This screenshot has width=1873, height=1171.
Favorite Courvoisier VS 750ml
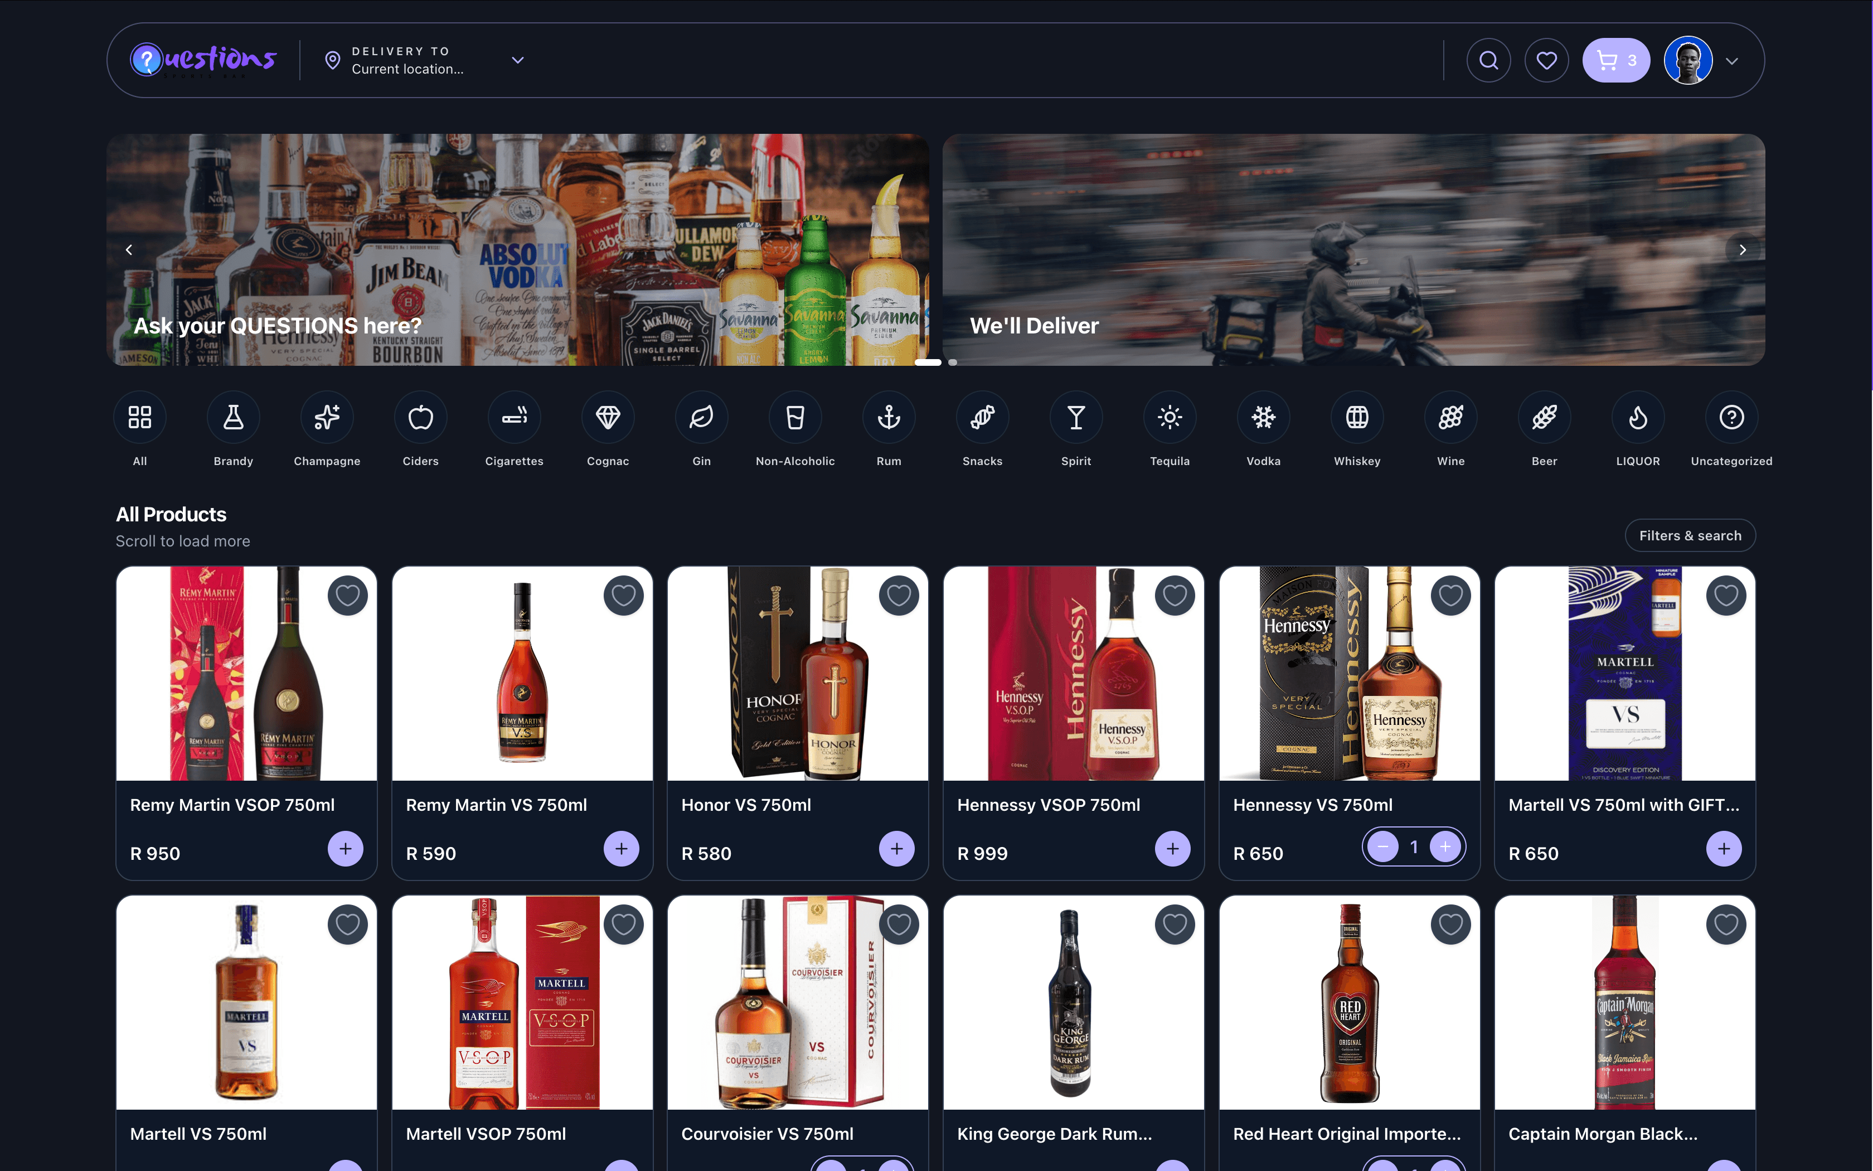tap(899, 925)
